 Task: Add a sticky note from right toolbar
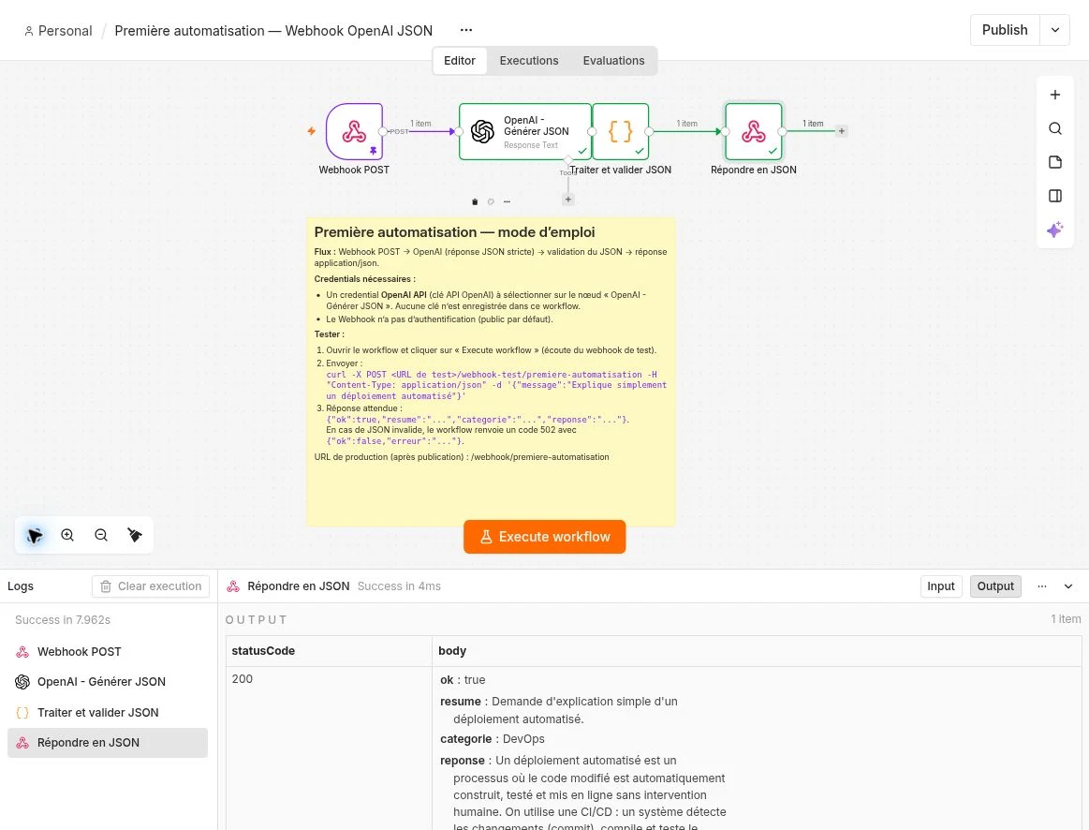[x=1055, y=162]
